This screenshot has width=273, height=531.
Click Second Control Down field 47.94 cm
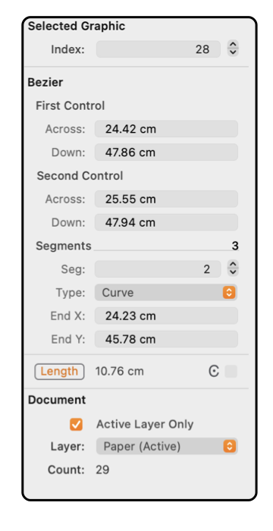tap(166, 222)
